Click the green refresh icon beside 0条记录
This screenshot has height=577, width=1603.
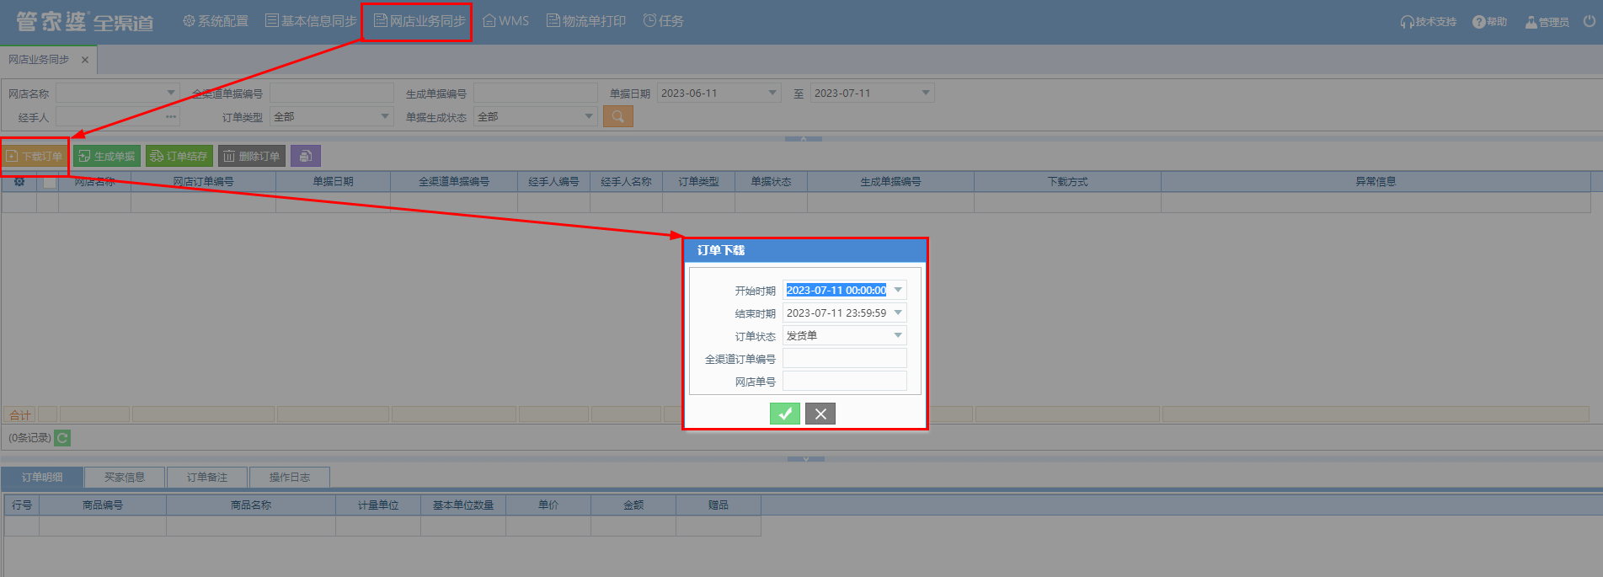pos(62,438)
